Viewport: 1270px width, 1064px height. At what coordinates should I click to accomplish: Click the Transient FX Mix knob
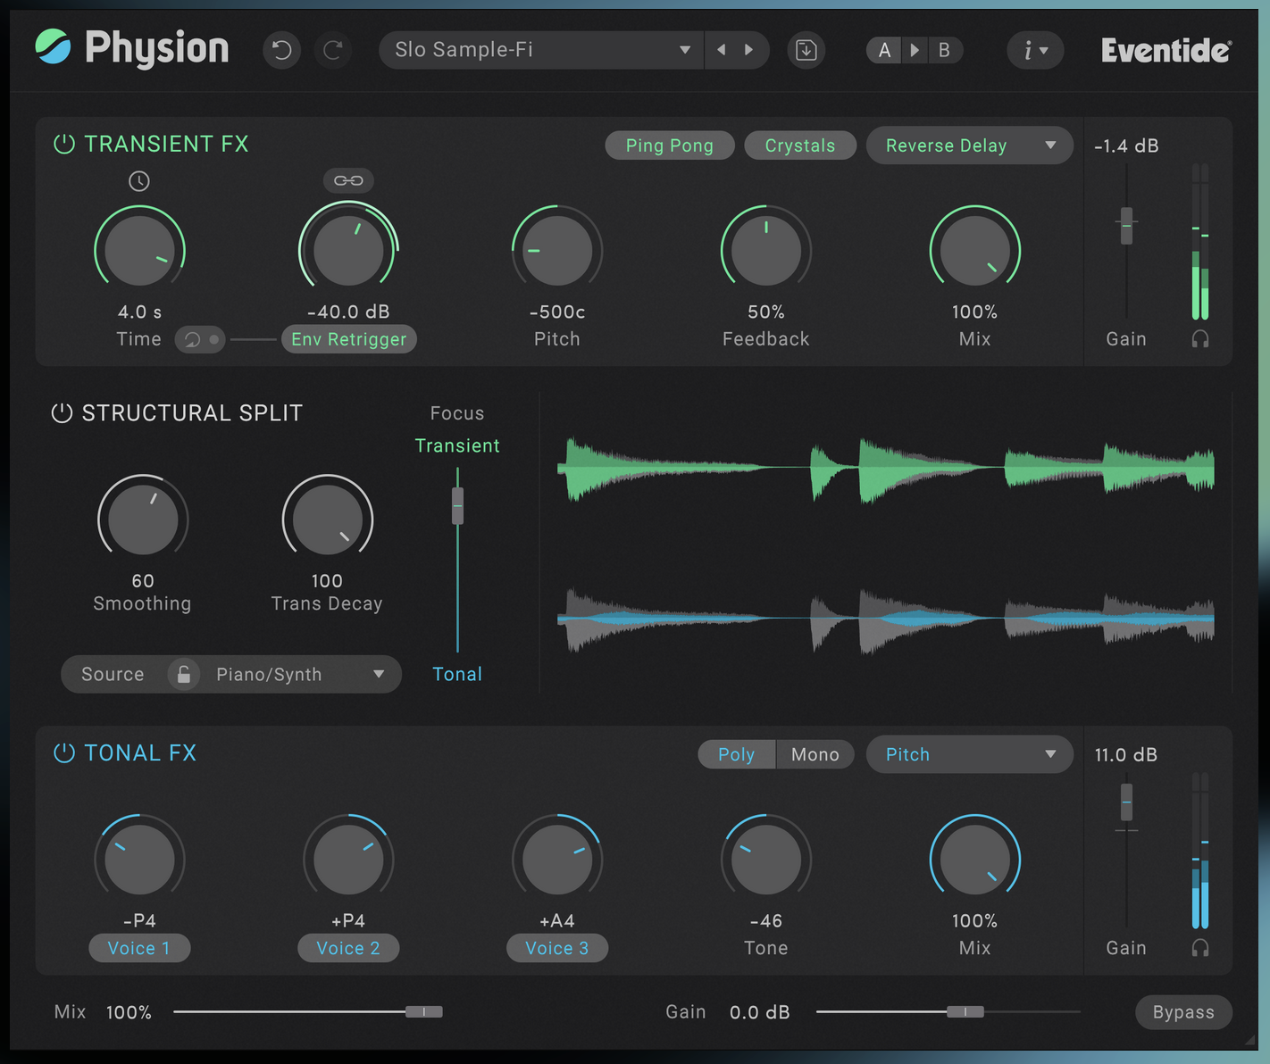(x=975, y=250)
